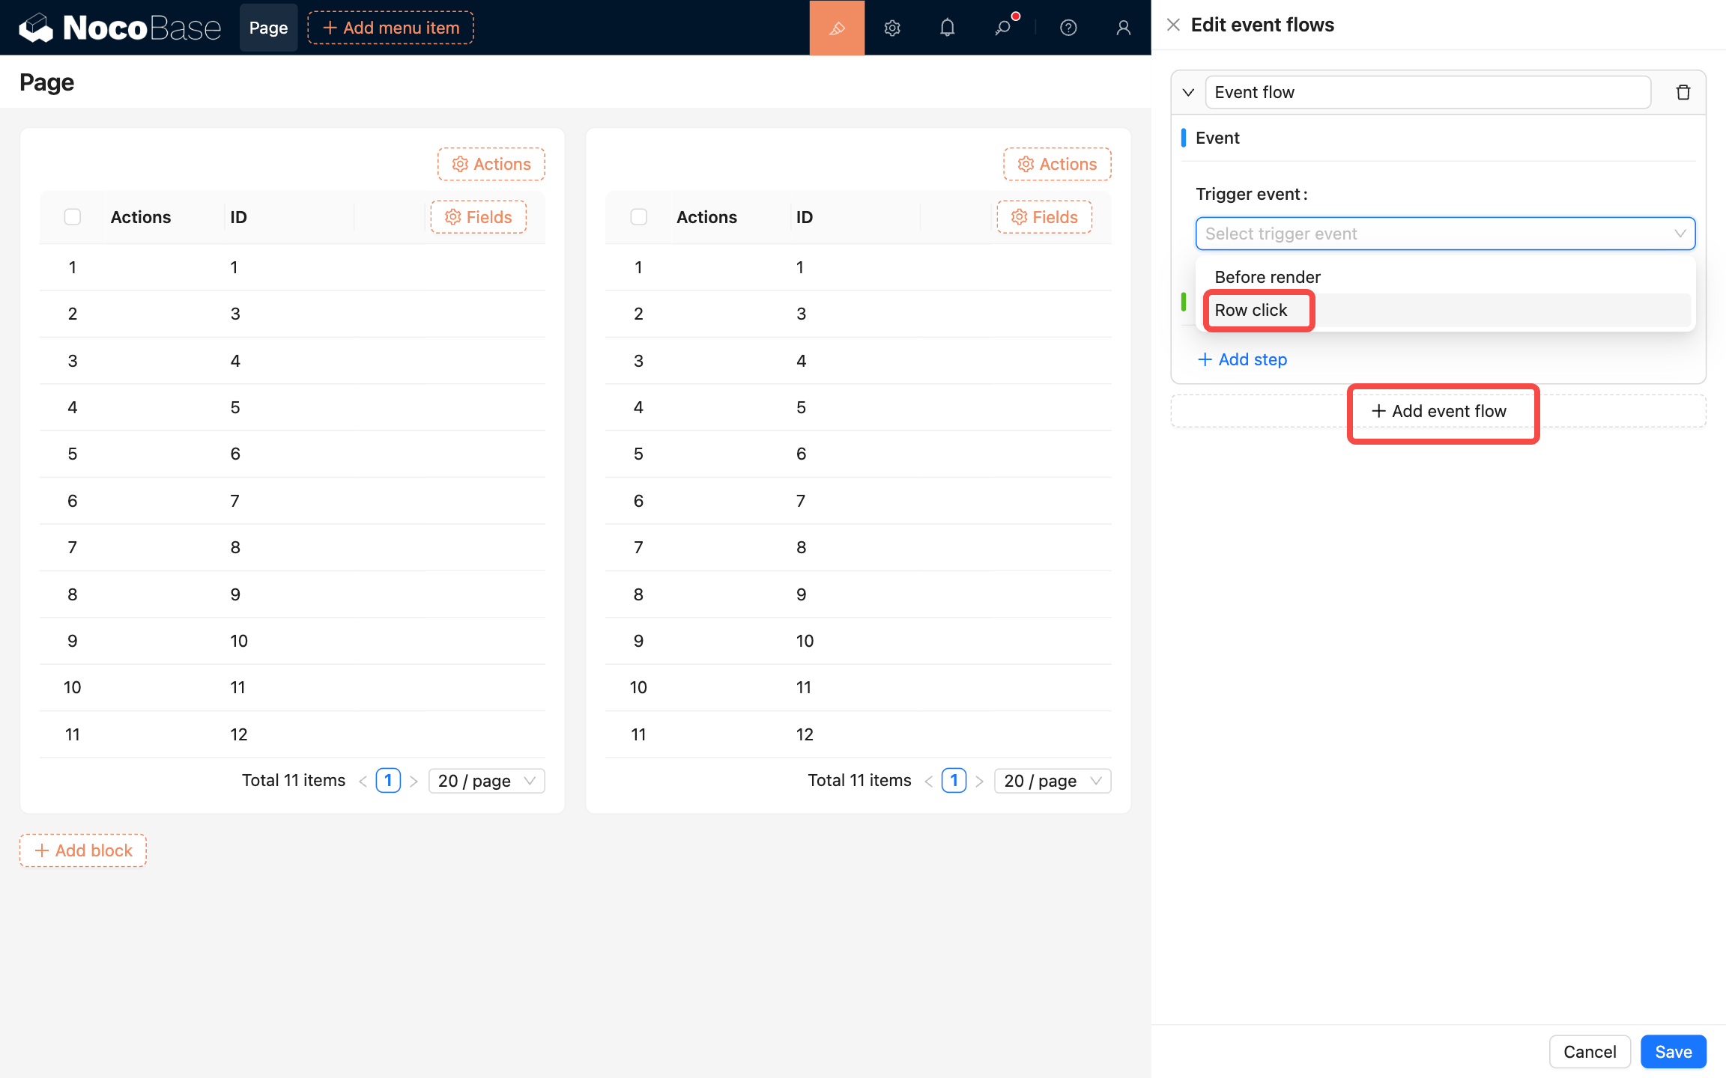The width and height of the screenshot is (1726, 1078).
Task: Open the notifications bell icon
Action: [x=947, y=28]
